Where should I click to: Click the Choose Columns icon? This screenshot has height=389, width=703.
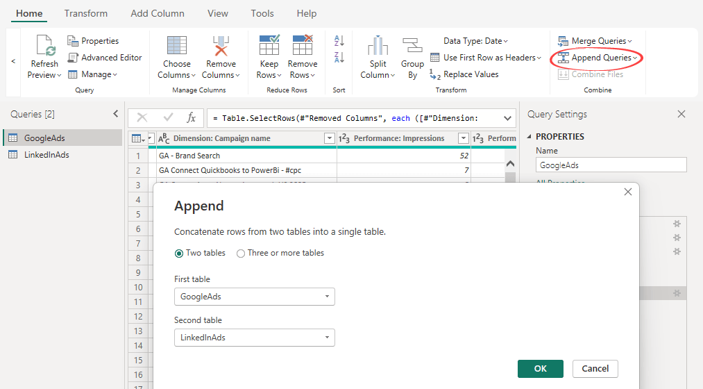click(177, 45)
